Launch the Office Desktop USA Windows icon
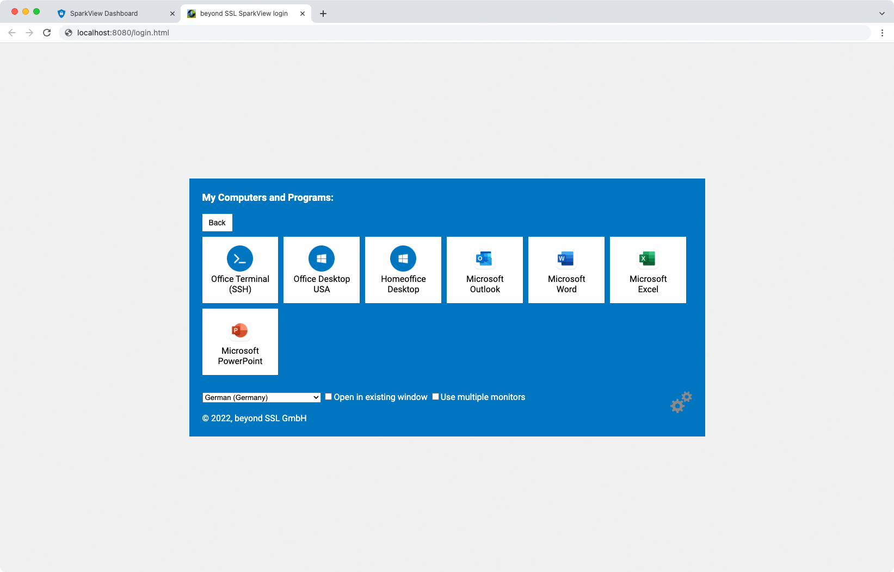The width and height of the screenshot is (894, 572). point(322,259)
